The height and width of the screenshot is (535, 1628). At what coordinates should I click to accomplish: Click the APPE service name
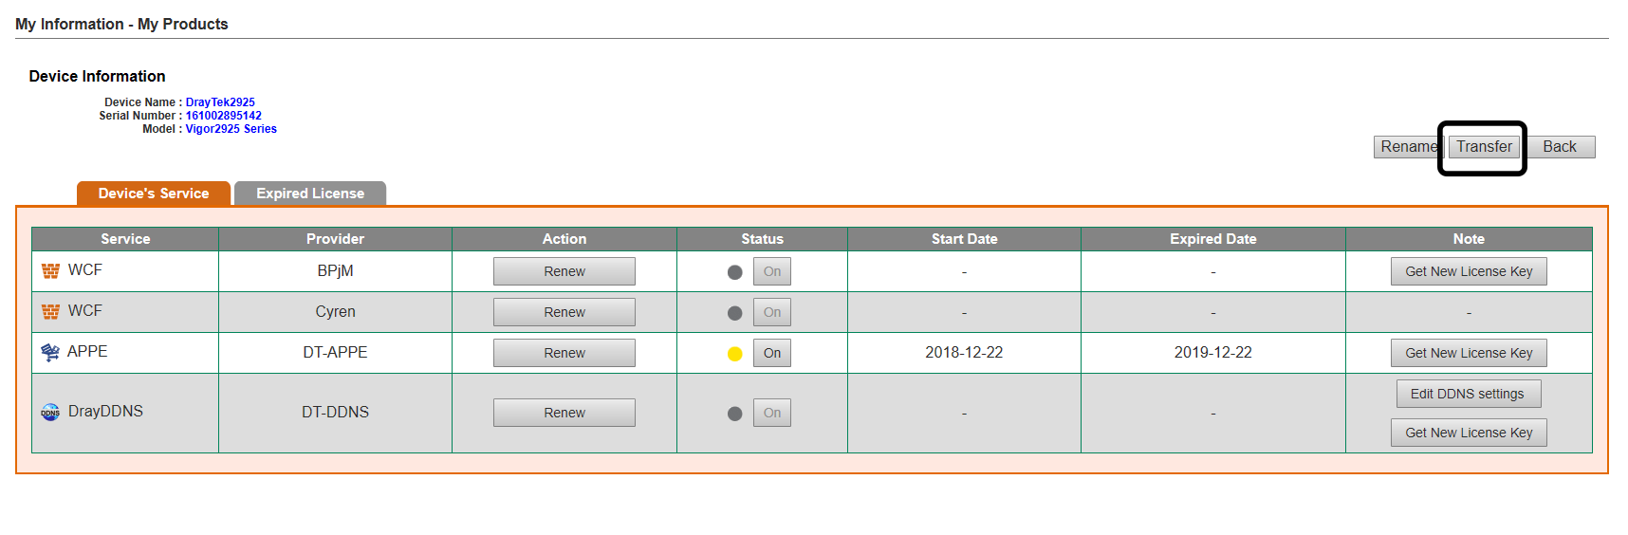(87, 352)
